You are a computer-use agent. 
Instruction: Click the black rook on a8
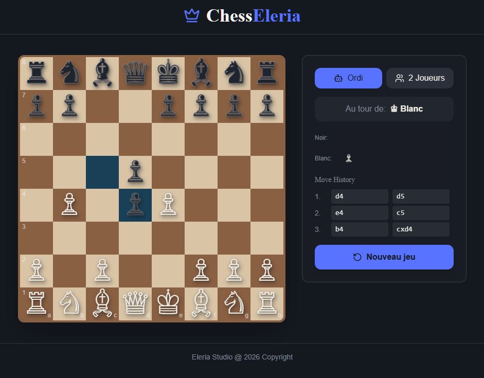coord(37,73)
